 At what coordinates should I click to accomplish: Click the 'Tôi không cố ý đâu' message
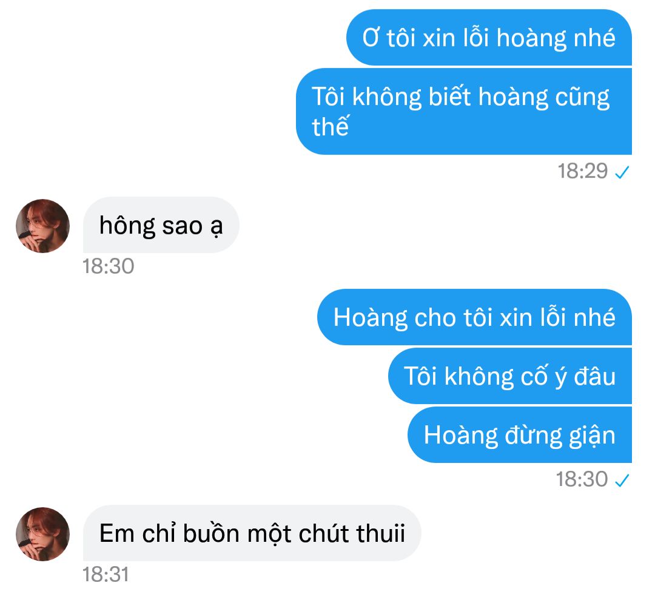point(510,376)
